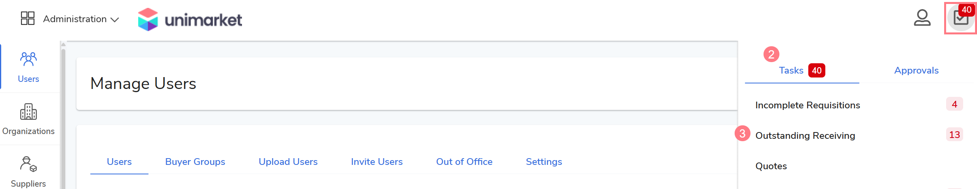Open the Out of Office tab
Image resolution: width=977 pixels, height=189 pixels.
coord(464,162)
